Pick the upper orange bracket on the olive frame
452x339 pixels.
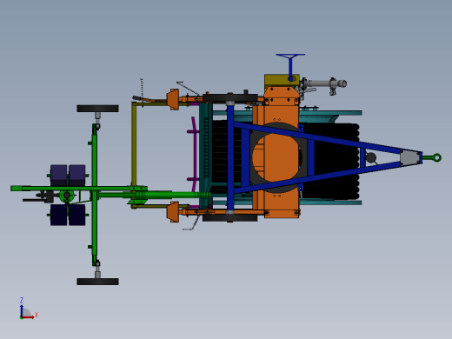[x=173, y=99]
